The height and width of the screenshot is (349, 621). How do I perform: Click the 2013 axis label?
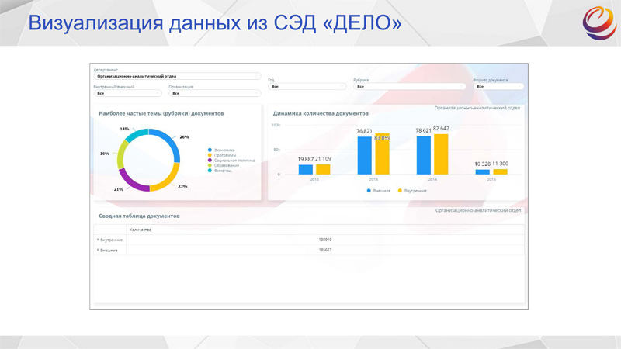pos(373,179)
